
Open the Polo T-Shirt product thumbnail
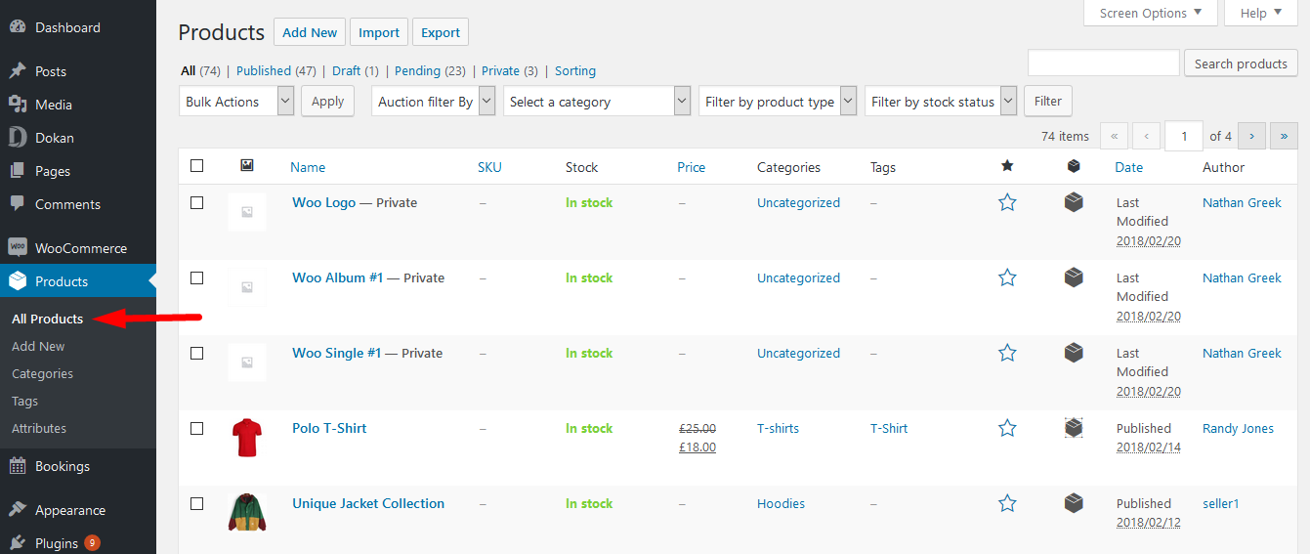pos(247,438)
